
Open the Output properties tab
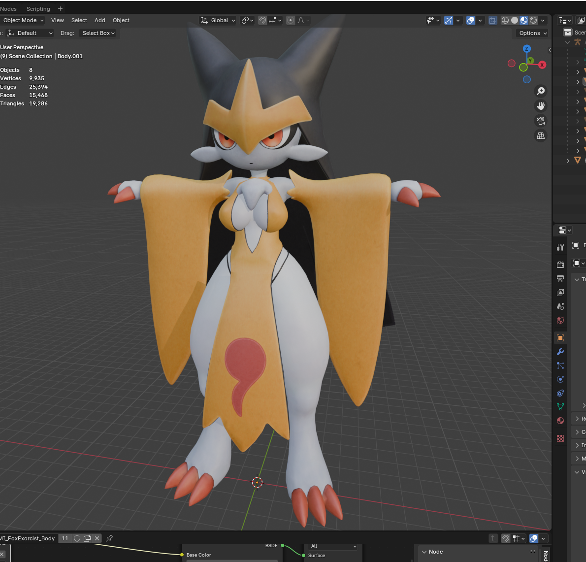pyautogui.click(x=560, y=279)
